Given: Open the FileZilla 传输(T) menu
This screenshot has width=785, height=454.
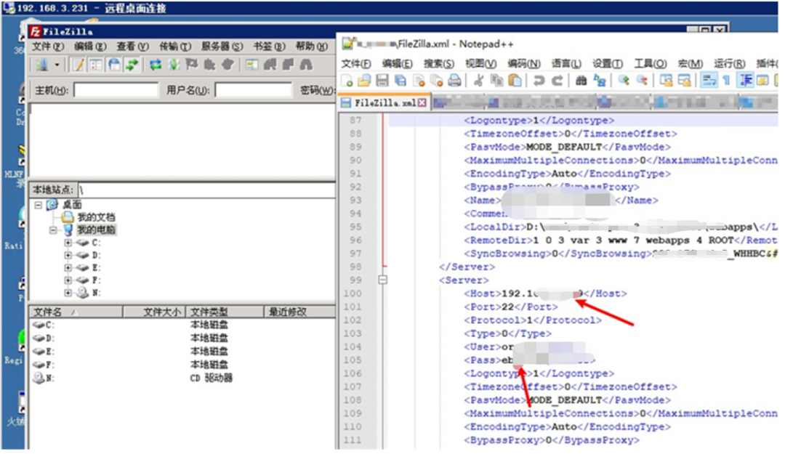Looking at the screenshot, I should click(x=175, y=46).
